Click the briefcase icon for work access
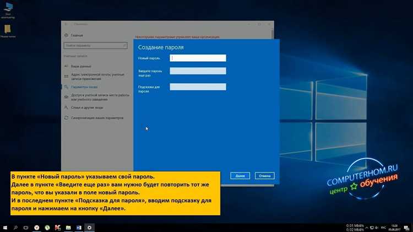 pos(67,97)
